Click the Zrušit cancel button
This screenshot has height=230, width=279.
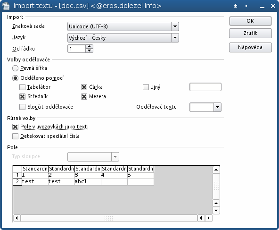[x=250, y=34]
